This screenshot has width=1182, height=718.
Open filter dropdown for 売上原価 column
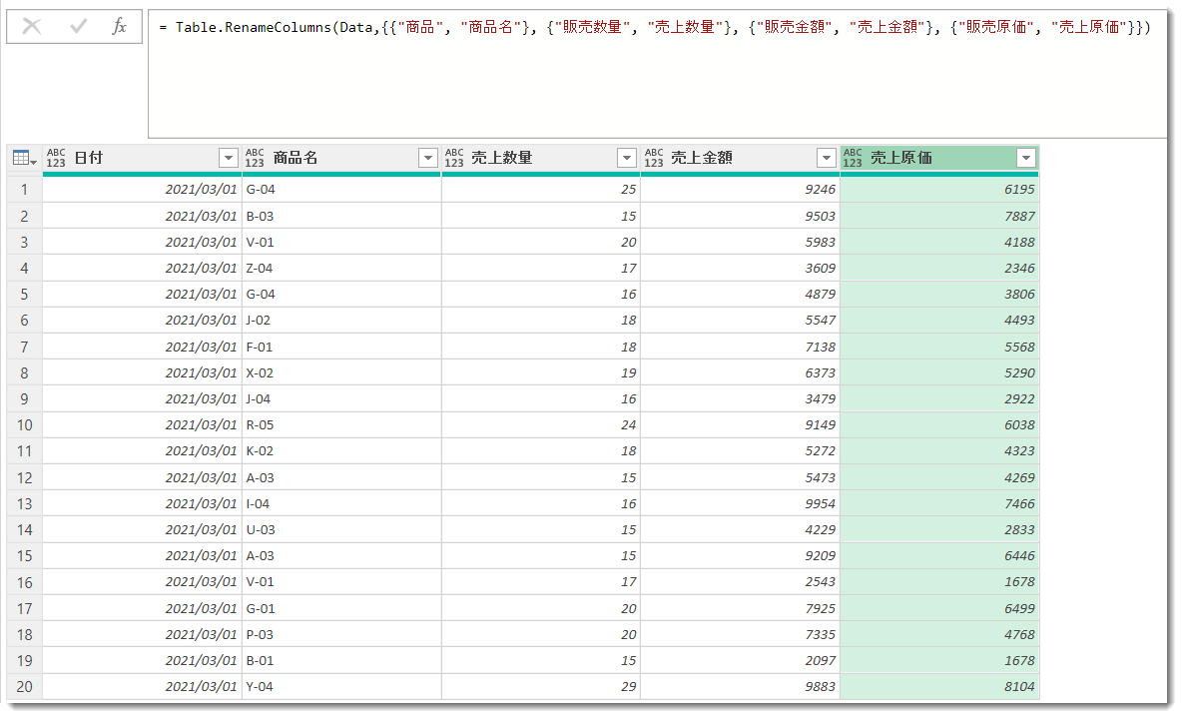pos(1026,158)
